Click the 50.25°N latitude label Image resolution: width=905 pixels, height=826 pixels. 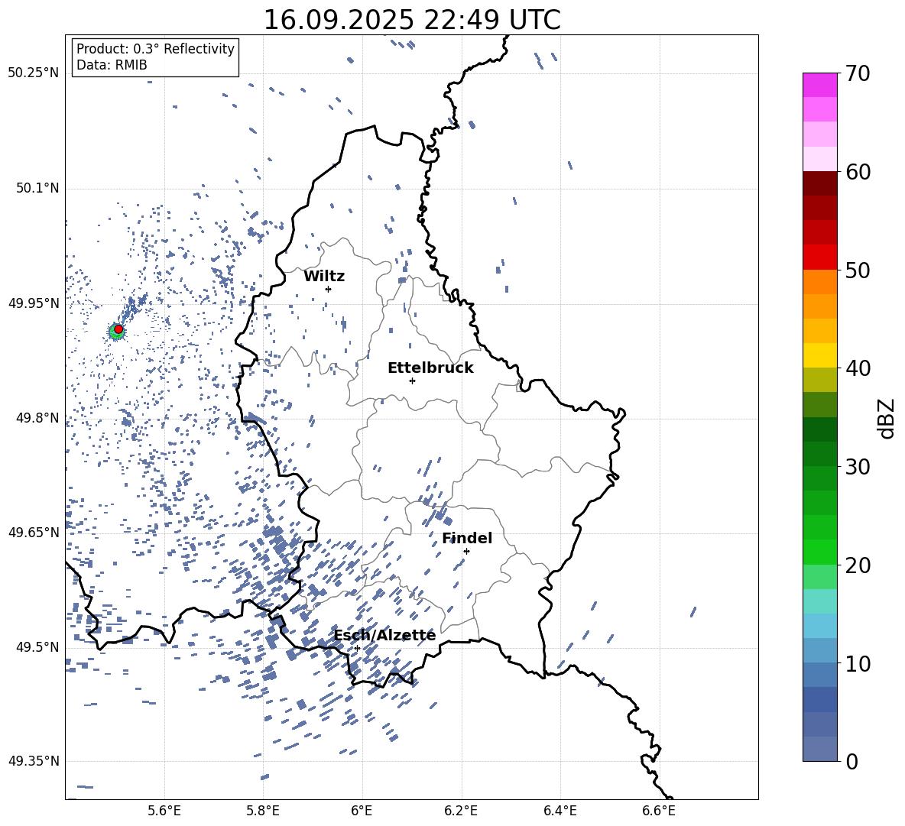34,73
